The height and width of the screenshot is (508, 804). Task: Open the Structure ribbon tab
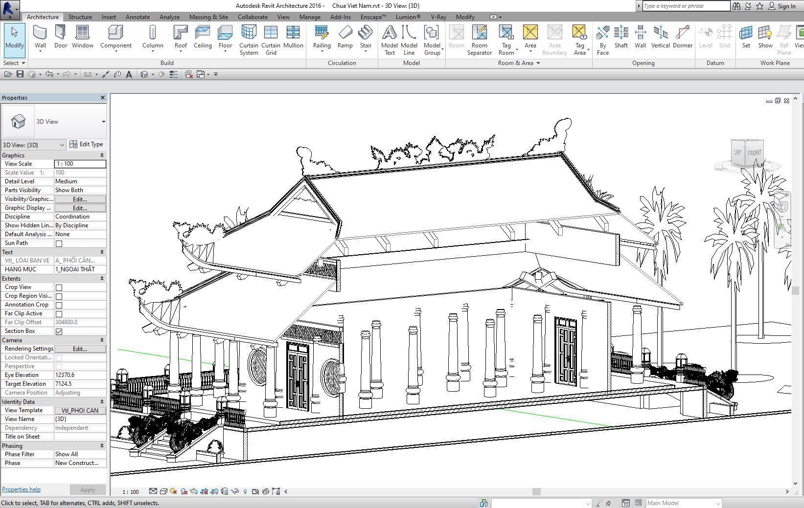80,17
